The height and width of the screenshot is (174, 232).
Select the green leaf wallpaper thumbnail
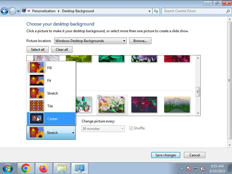(79, 59)
